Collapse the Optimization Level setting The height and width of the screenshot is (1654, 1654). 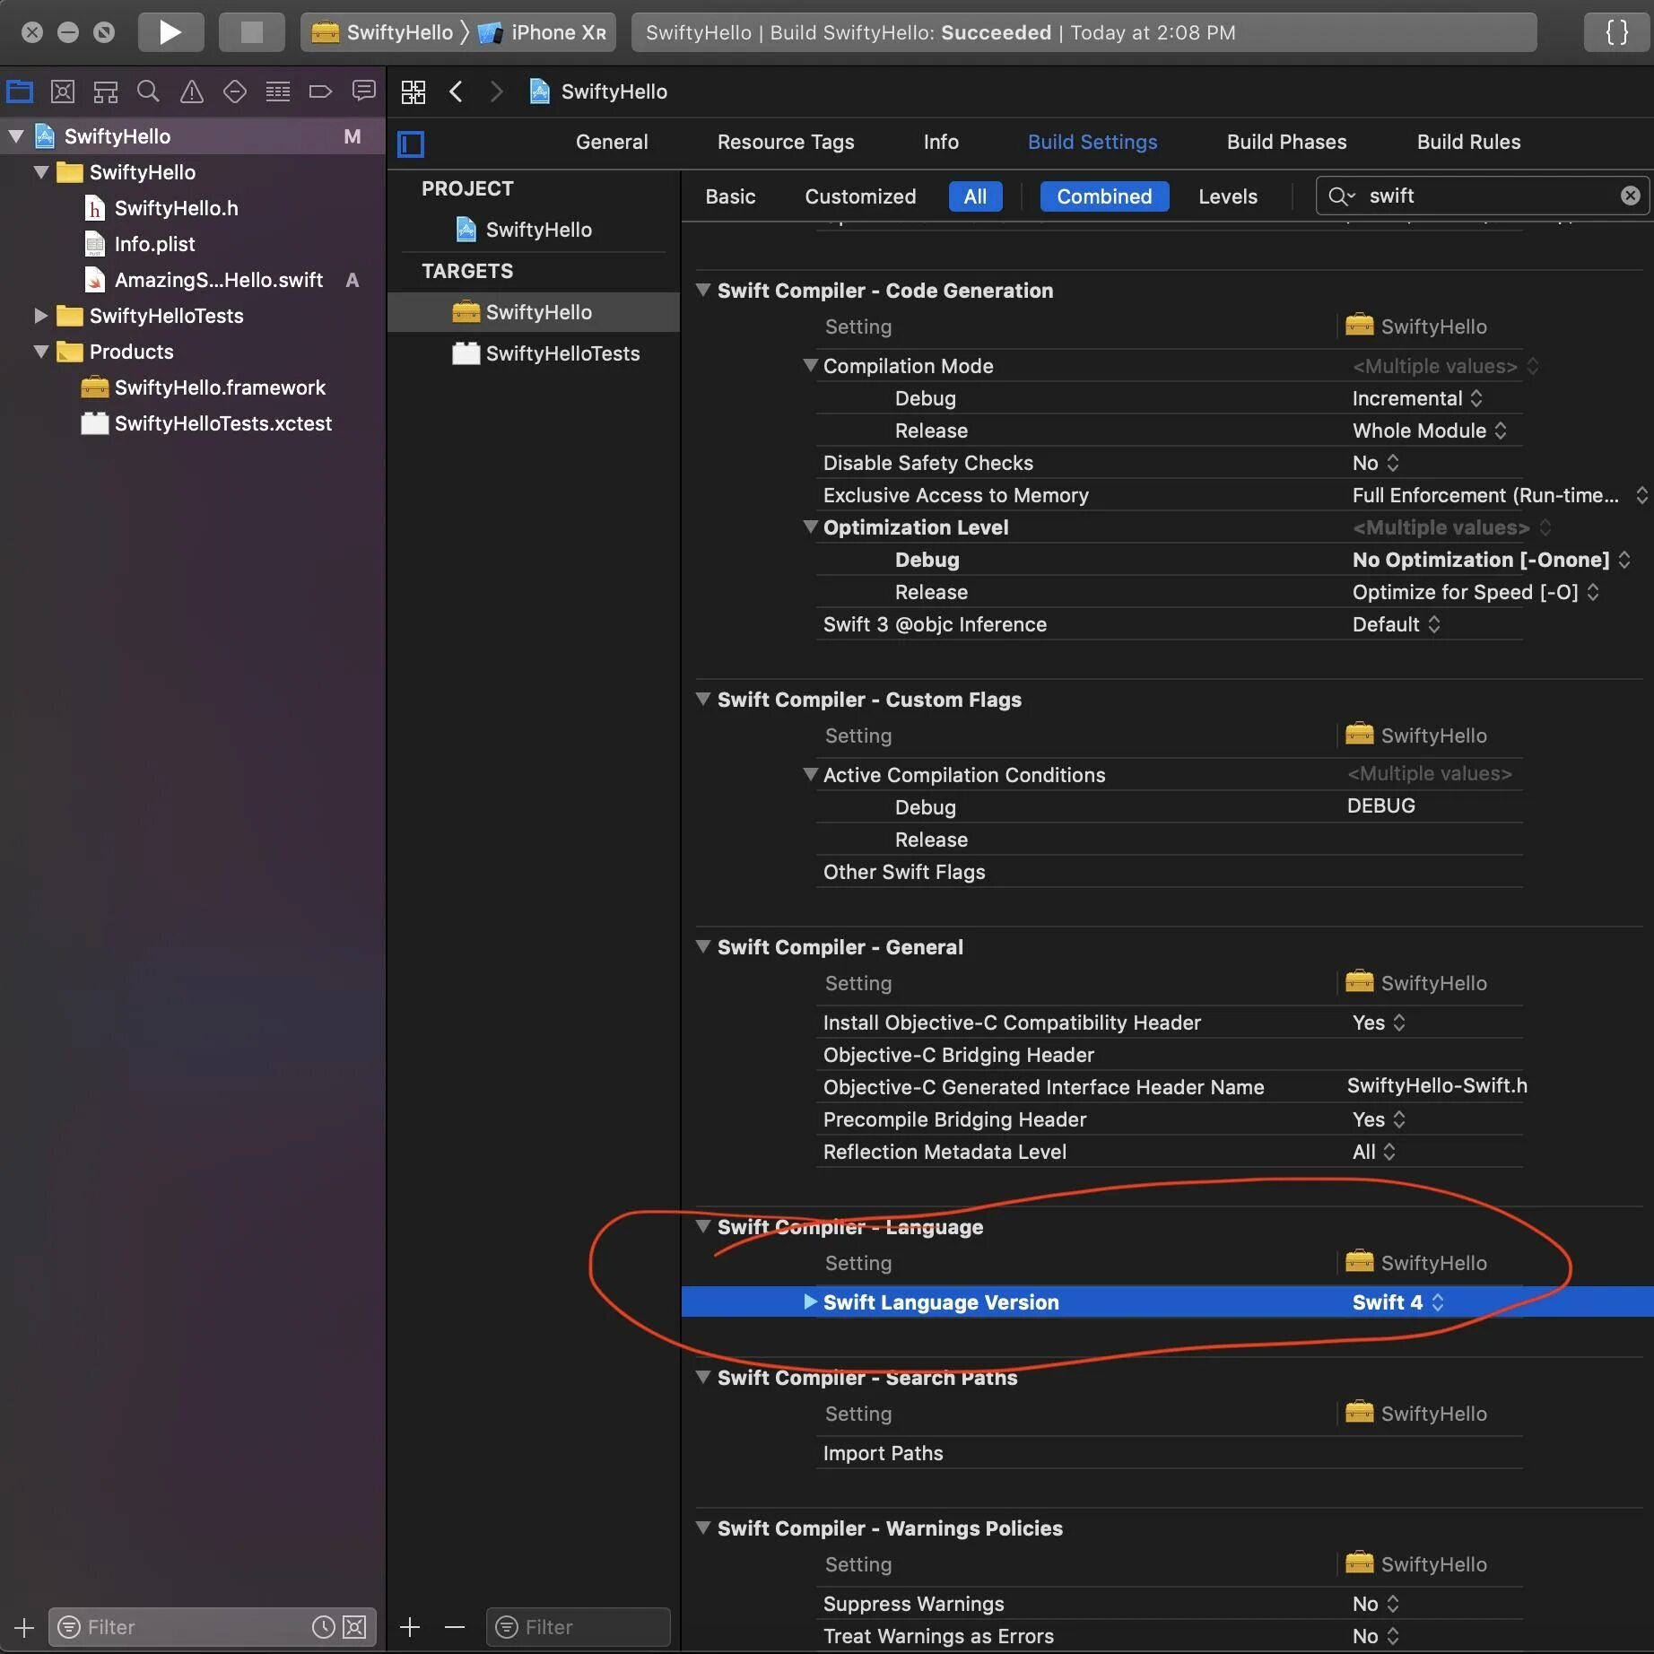[810, 527]
